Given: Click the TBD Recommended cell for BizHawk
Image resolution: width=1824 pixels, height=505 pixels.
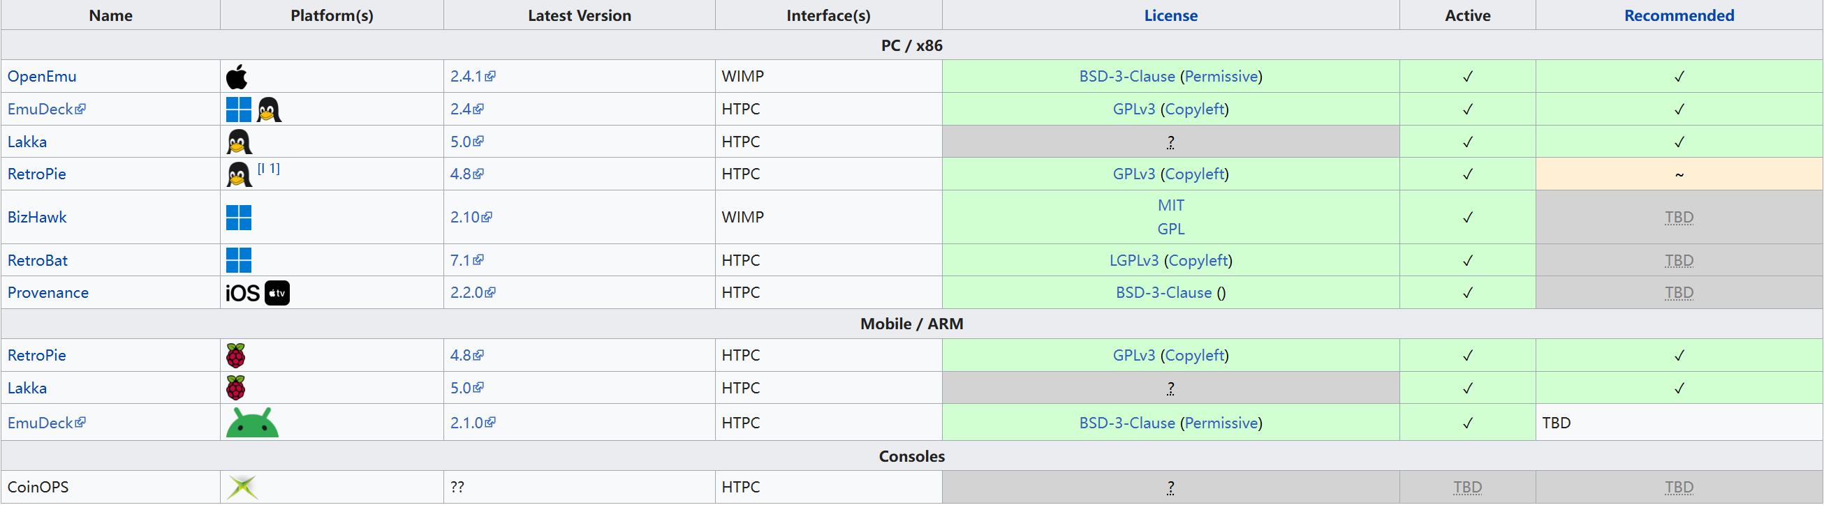Looking at the screenshot, I should pos(1679,217).
